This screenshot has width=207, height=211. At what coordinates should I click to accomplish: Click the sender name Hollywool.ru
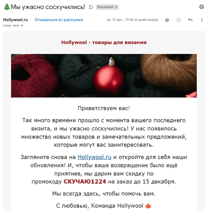coord(16,20)
